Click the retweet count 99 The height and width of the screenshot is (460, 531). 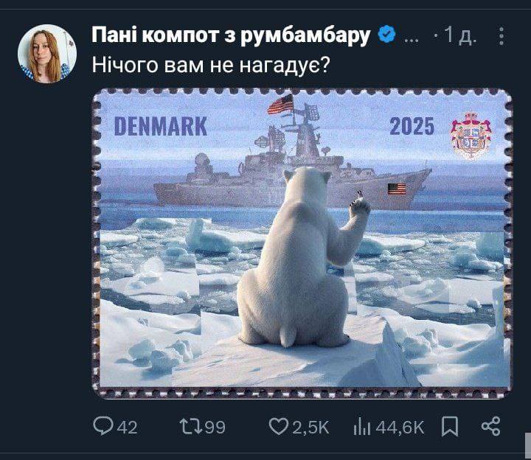tap(213, 427)
